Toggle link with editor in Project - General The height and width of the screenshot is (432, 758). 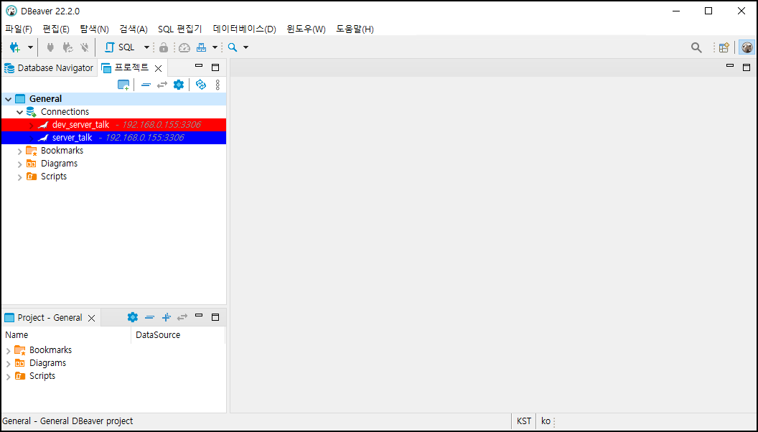[182, 317]
